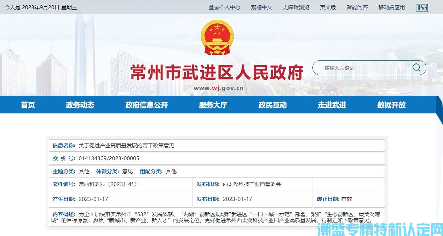The image size is (443, 236).
Task: Open 无障碍浏览 mode
Action: (x=296, y=7)
